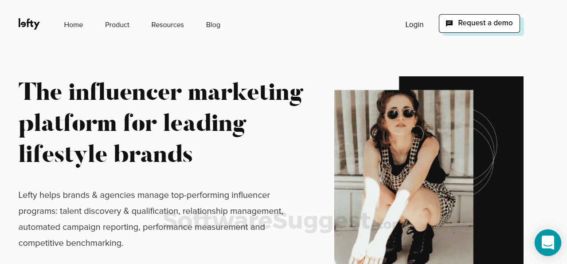
Task: Go to the Home page
Action: click(74, 25)
